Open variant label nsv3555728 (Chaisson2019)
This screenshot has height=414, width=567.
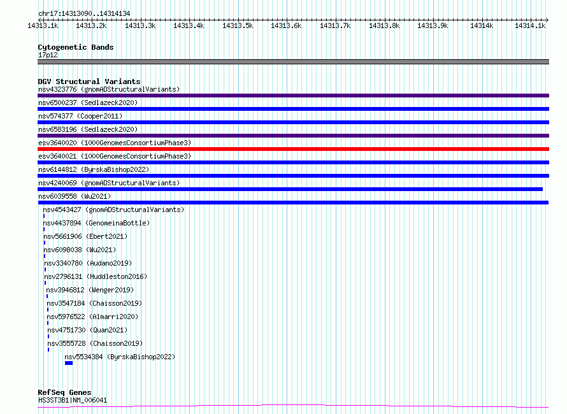pos(95,343)
